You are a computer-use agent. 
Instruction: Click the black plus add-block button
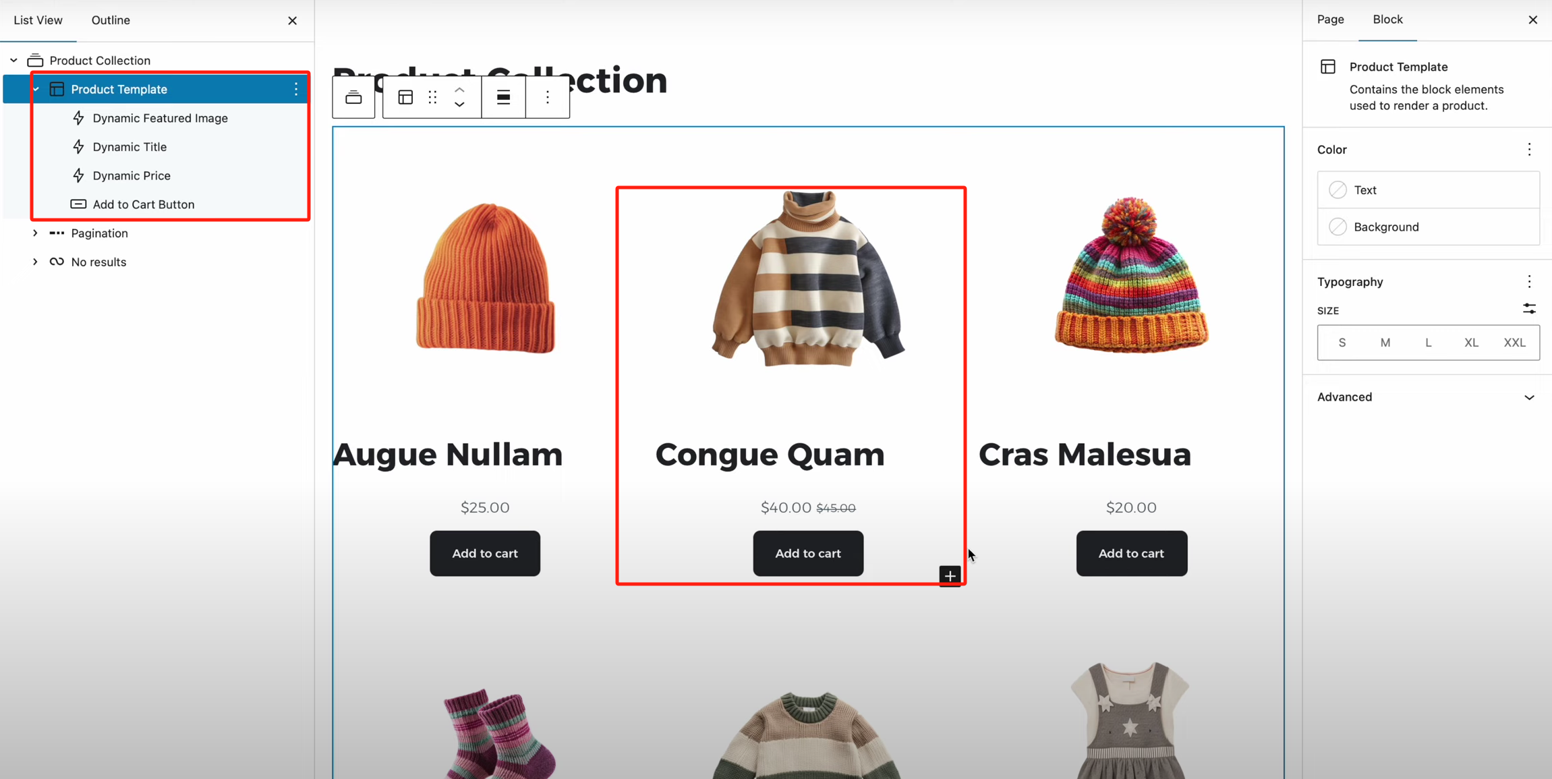950,576
